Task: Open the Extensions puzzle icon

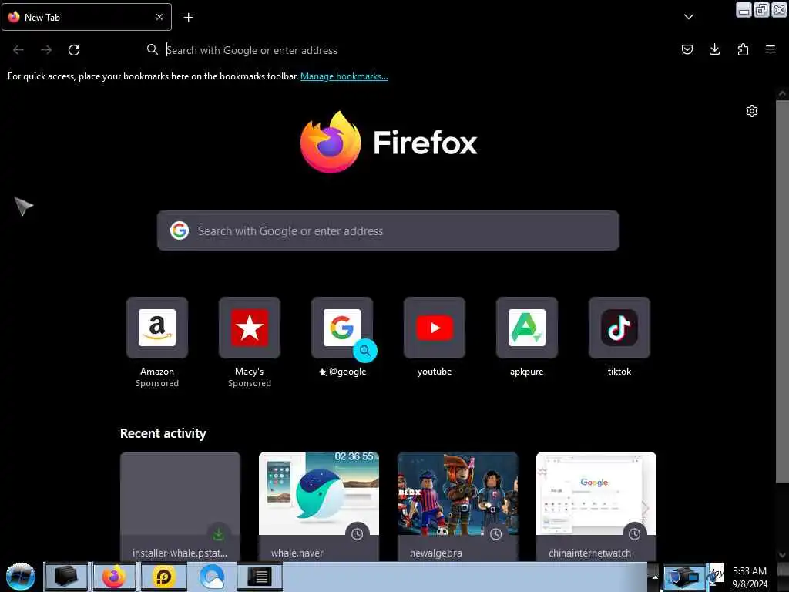Action: pyautogui.click(x=743, y=49)
